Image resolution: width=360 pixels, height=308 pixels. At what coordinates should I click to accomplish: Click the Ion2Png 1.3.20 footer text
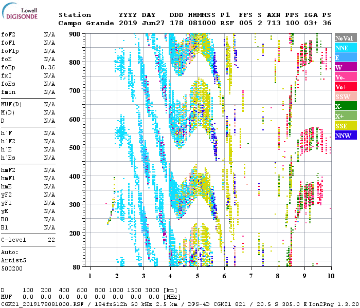[x=333, y=304]
